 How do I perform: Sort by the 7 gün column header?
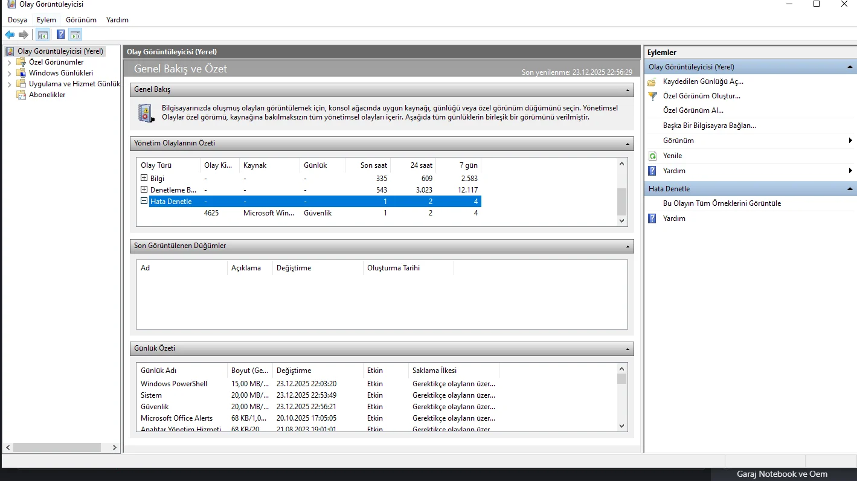point(458,165)
